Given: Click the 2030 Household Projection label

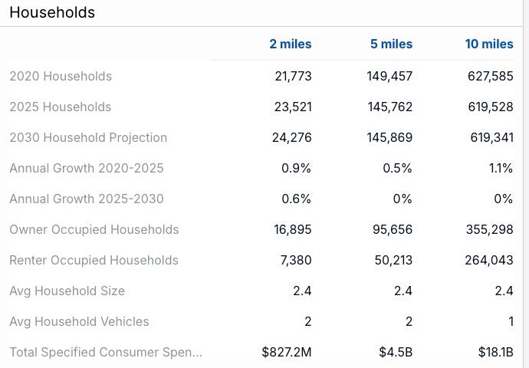Looking at the screenshot, I should click(x=88, y=138).
